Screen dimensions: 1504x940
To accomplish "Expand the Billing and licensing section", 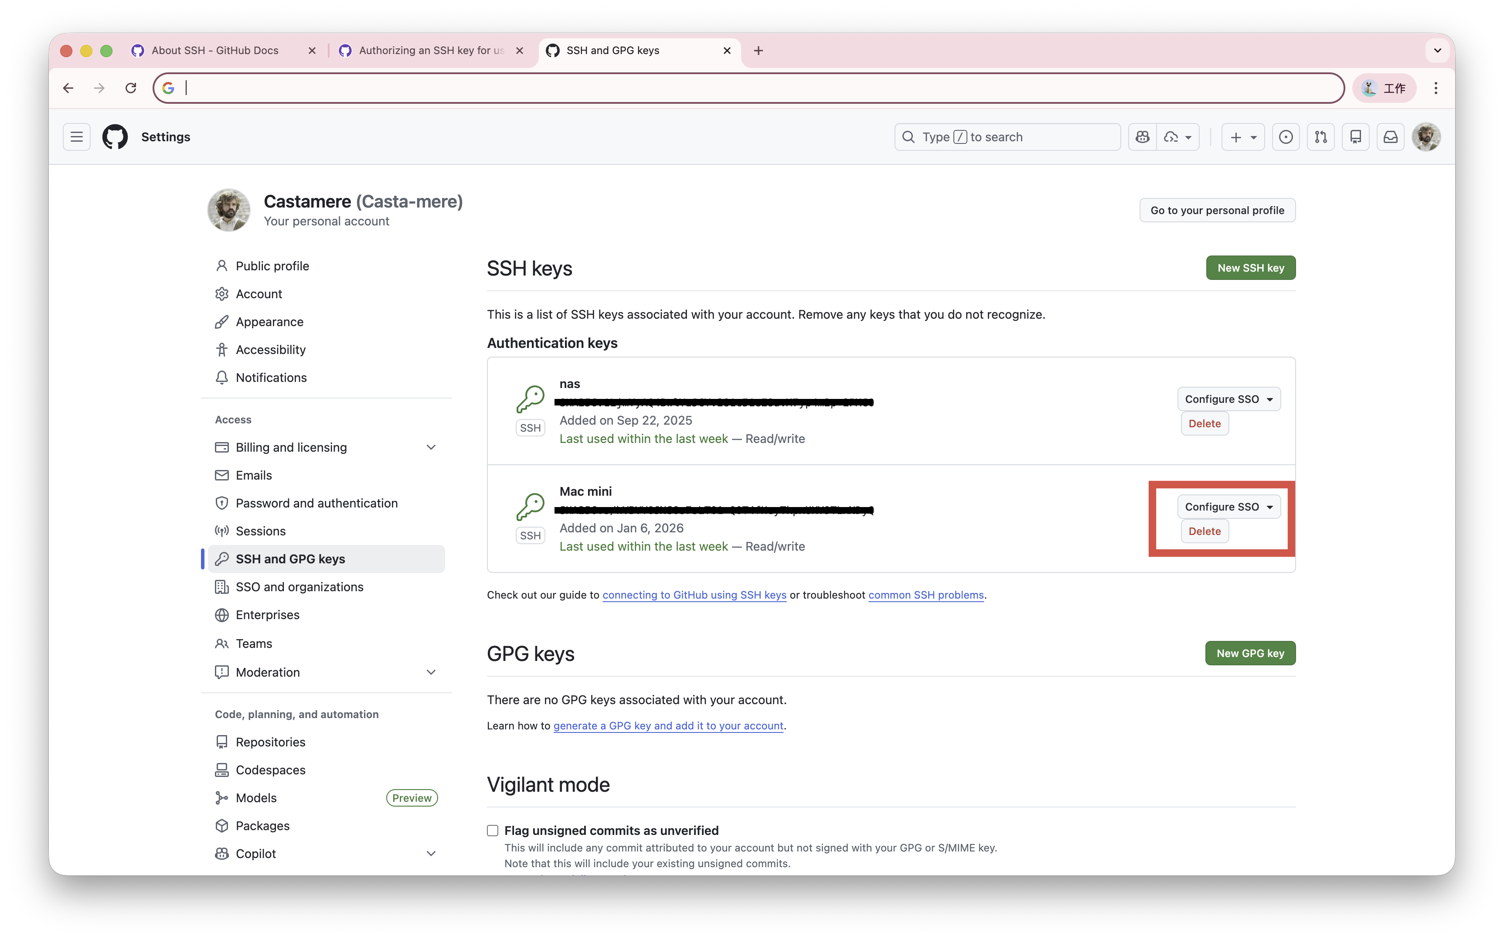I will coord(431,448).
